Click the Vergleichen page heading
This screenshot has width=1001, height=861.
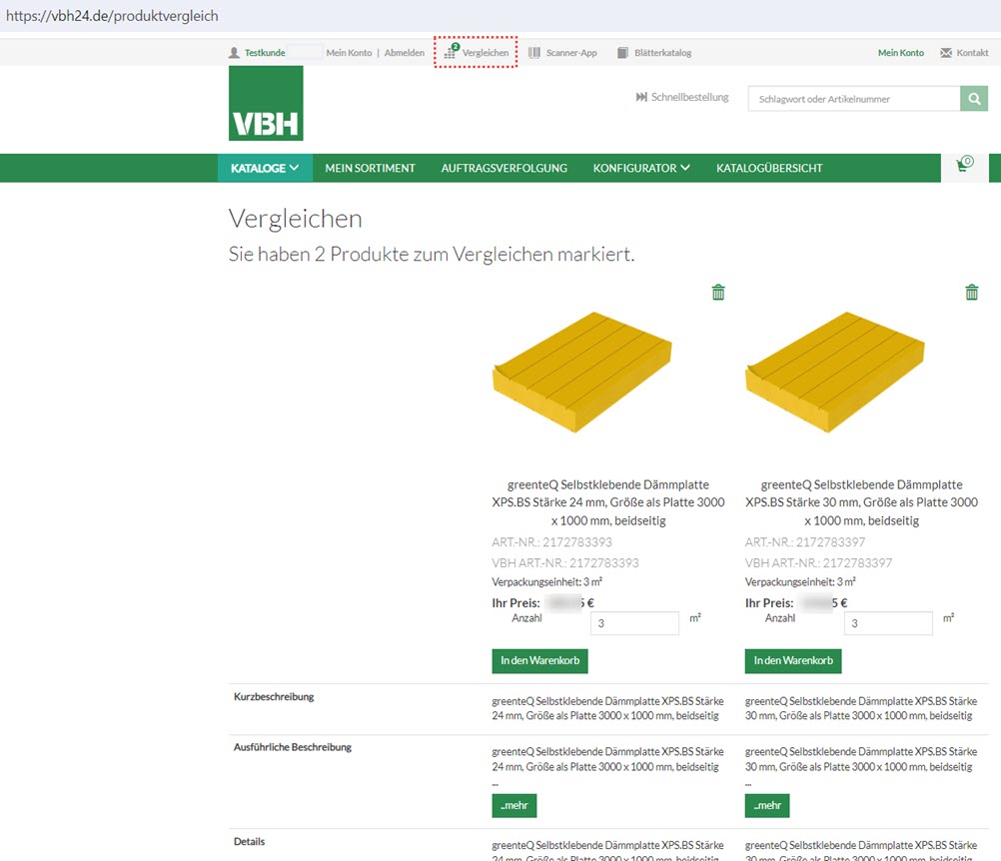tap(296, 219)
